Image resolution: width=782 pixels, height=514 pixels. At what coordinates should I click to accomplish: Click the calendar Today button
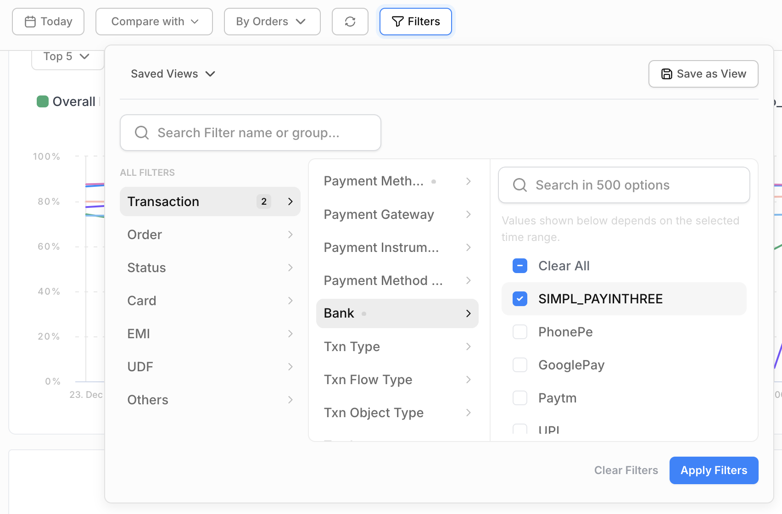48,22
